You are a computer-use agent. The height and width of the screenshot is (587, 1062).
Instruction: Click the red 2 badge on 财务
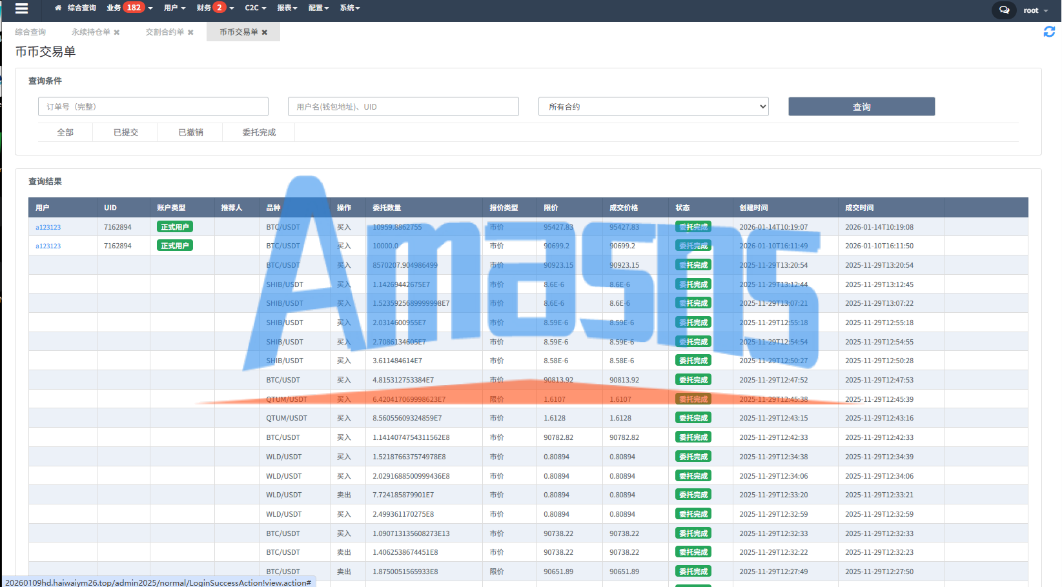[x=220, y=8]
